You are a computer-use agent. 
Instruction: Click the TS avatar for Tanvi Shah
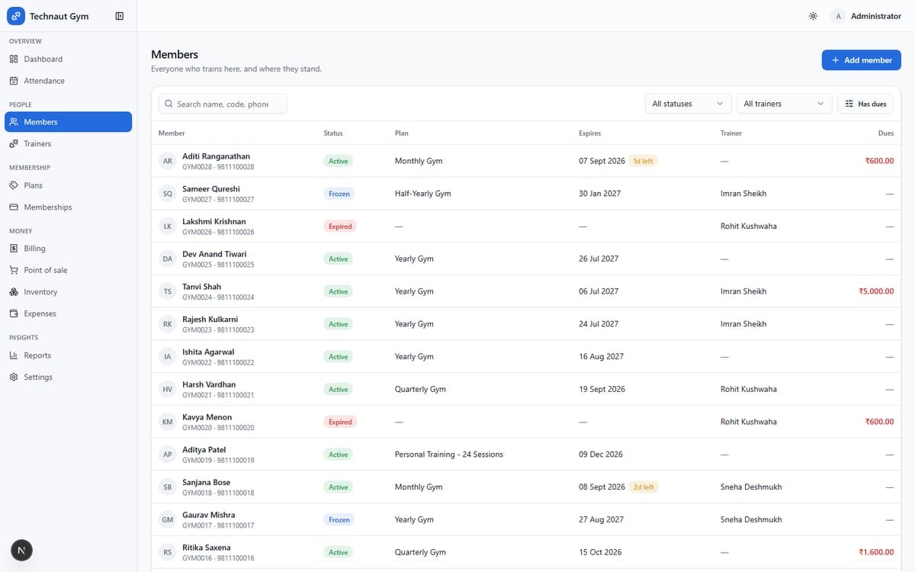coord(168,291)
